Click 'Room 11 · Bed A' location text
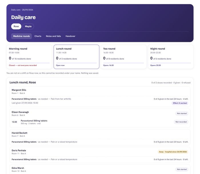200x174 pixels. 19,154
